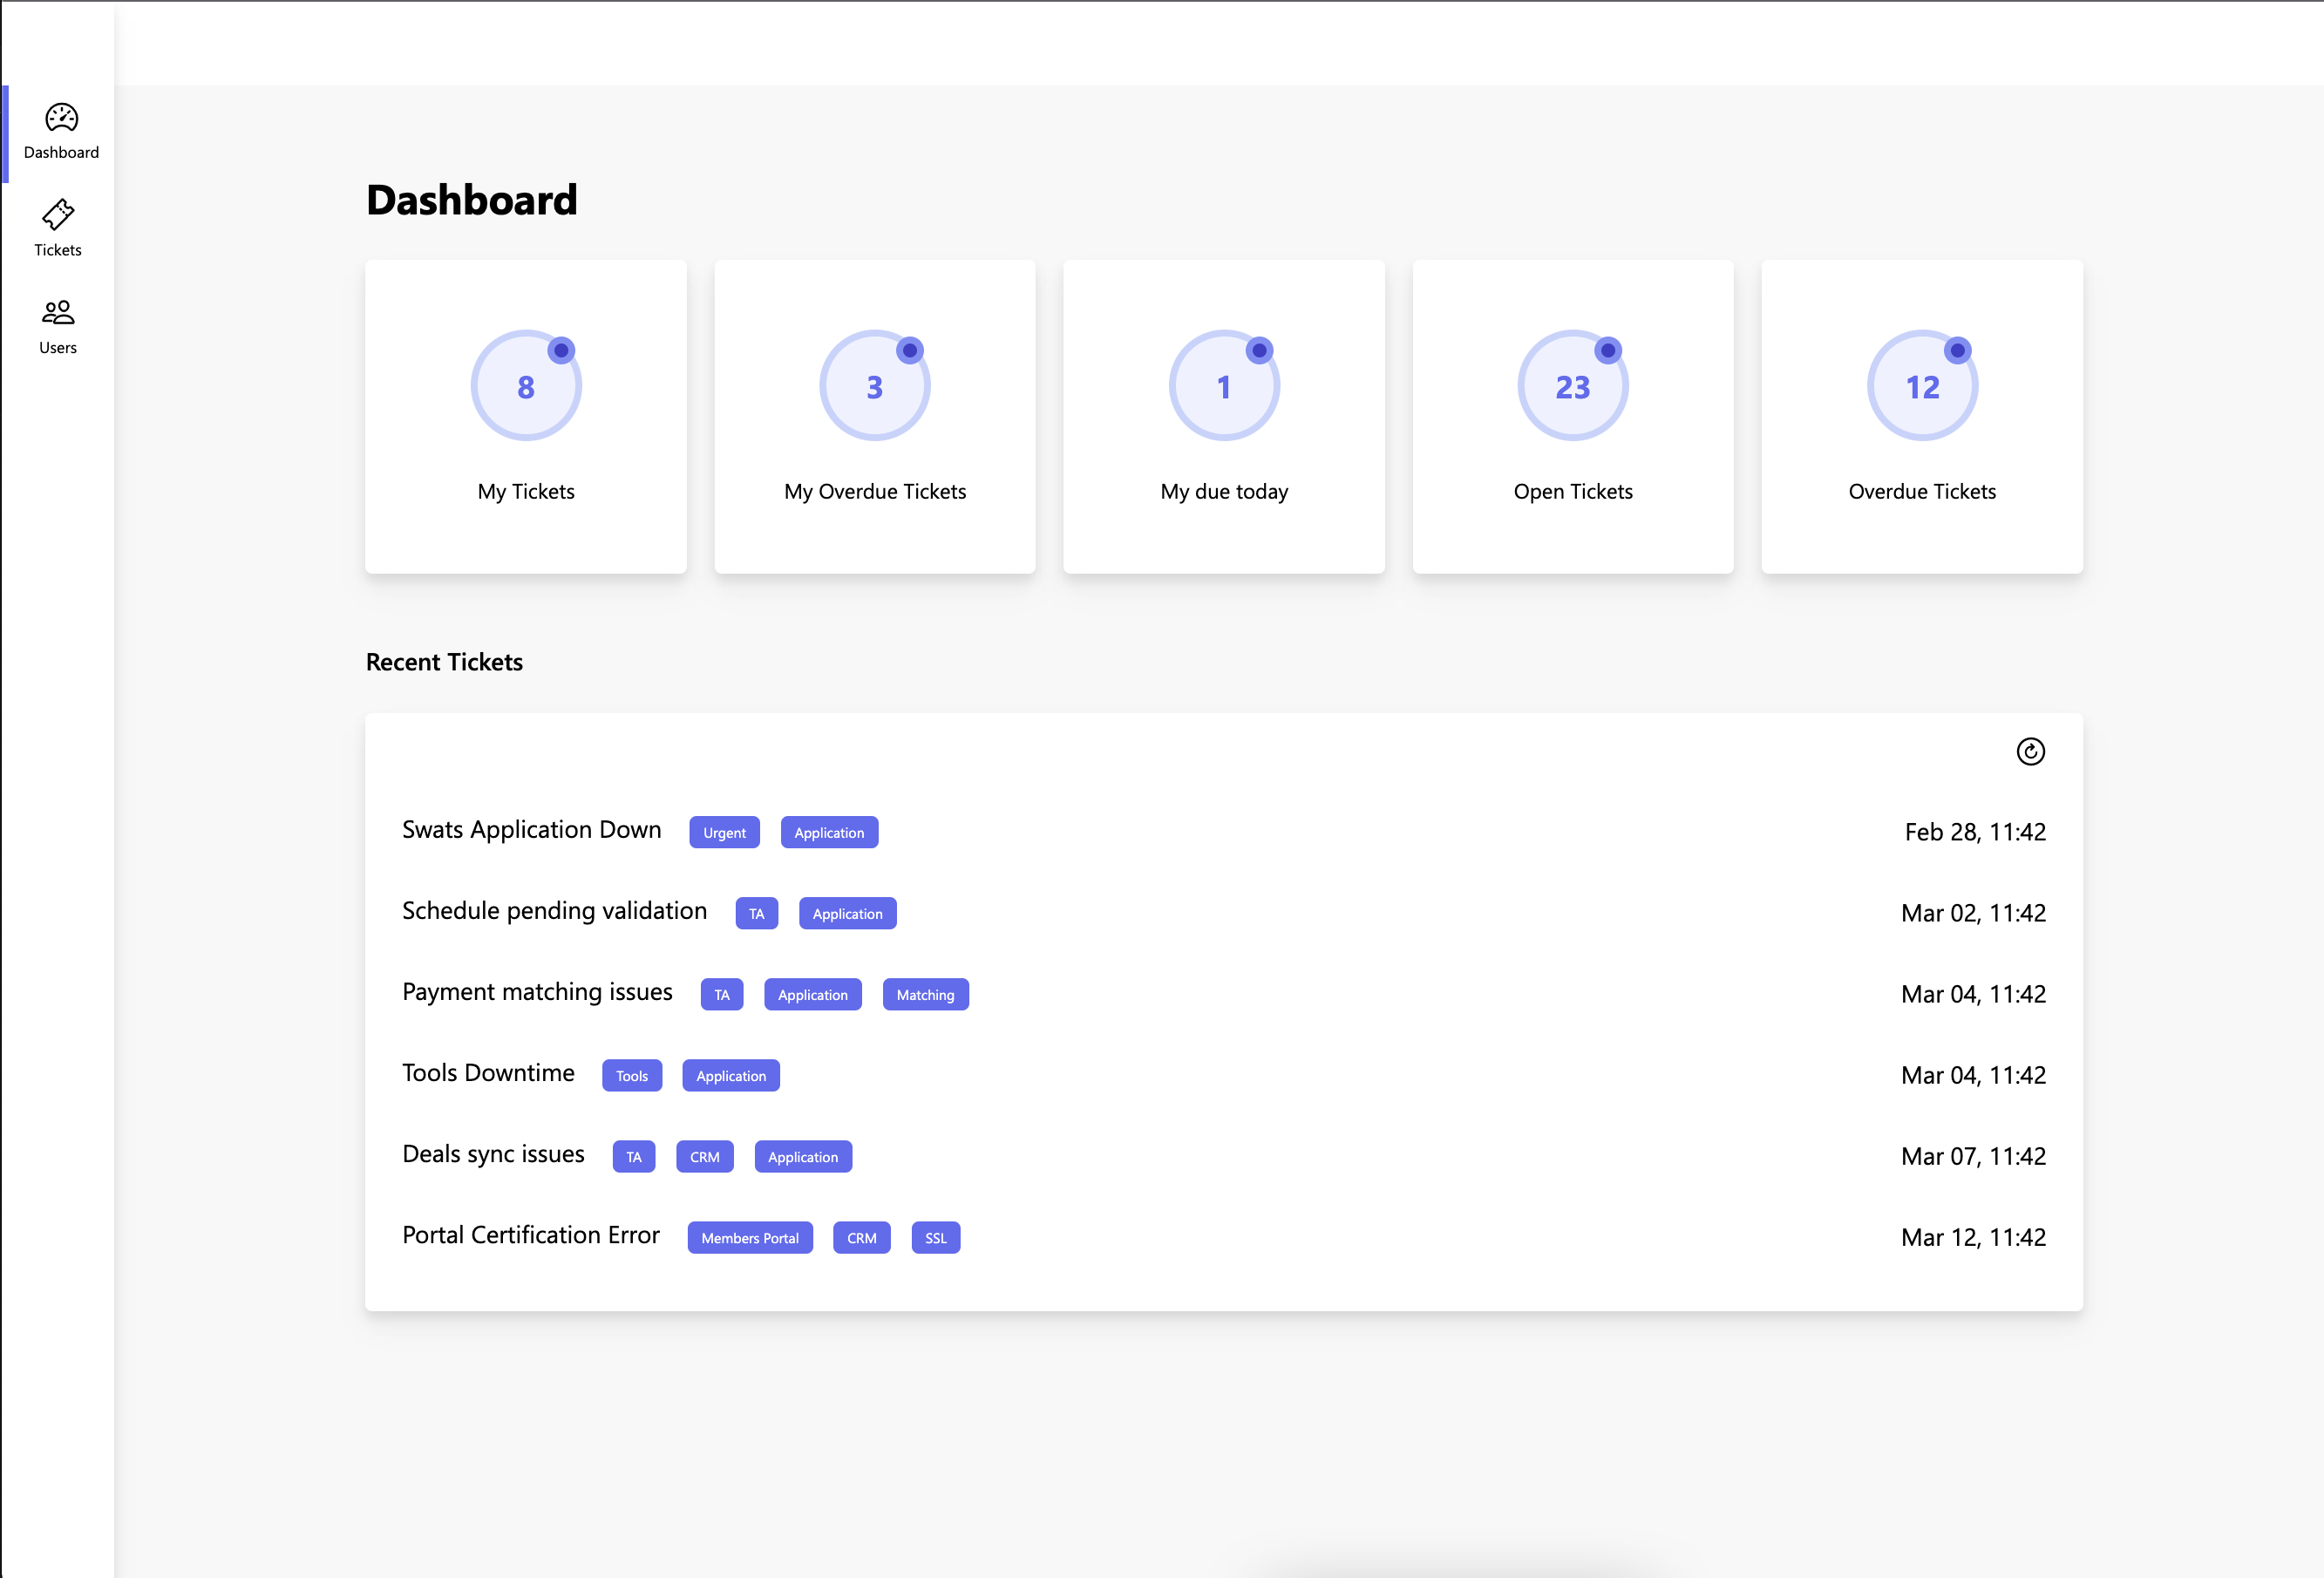
Task: Select the My Tickets card label
Action: (x=526, y=491)
